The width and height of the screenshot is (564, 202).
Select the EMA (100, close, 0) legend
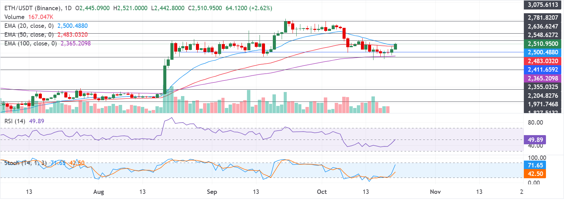tap(31, 43)
